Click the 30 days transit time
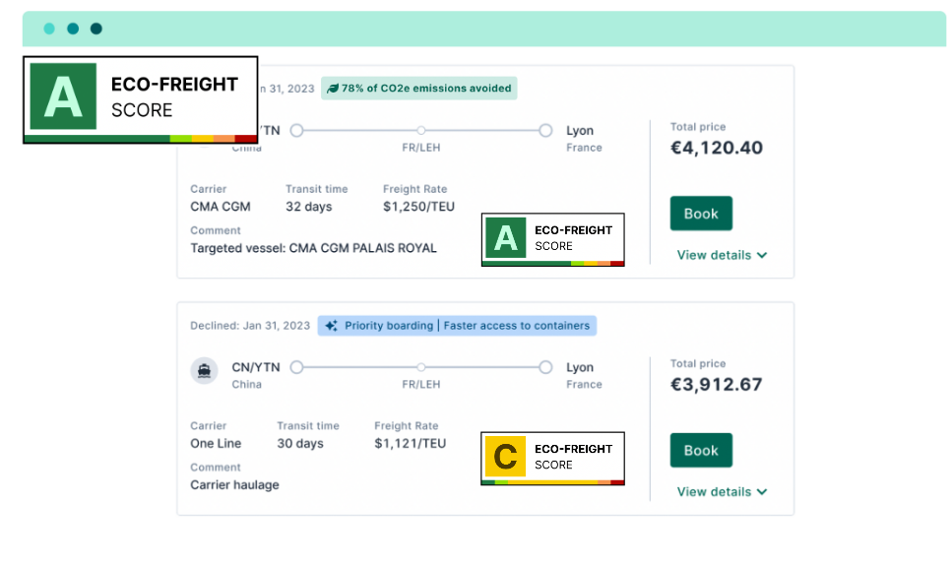952x564 pixels. pos(300,443)
